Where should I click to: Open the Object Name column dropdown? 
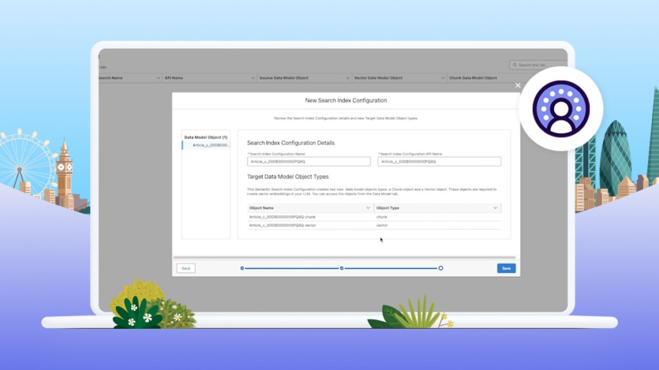(368, 207)
